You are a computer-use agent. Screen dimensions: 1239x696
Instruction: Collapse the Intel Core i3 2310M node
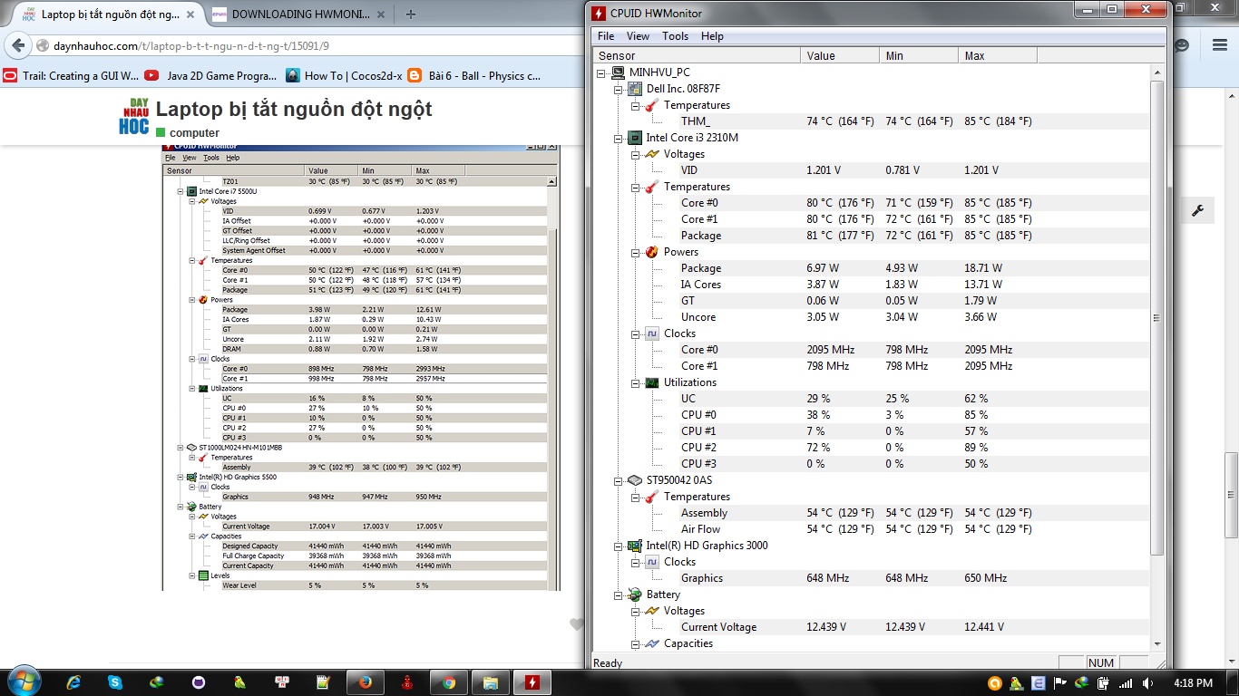[x=619, y=138]
